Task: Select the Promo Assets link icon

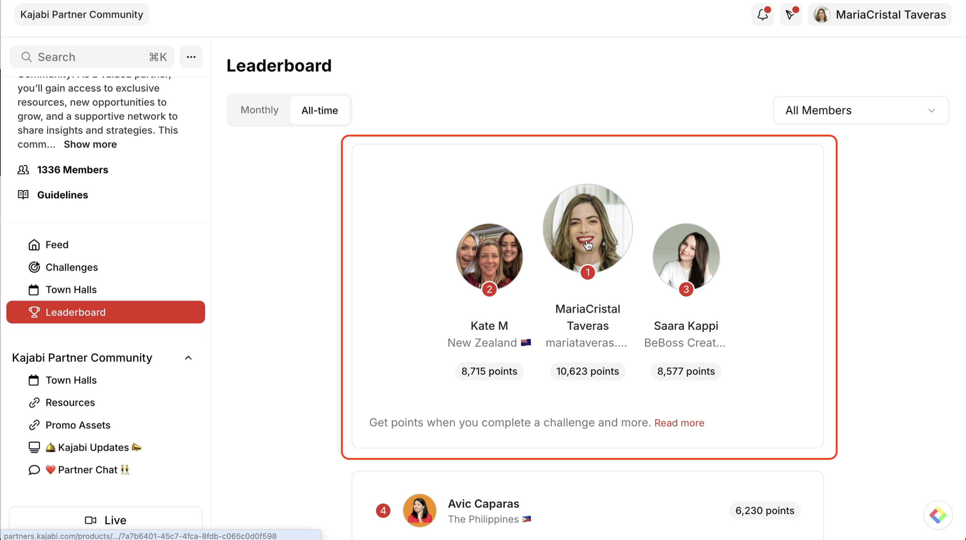Action: (x=34, y=424)
